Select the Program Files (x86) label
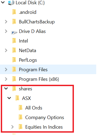This screenshot has height=135, width=101. (39, 79)
